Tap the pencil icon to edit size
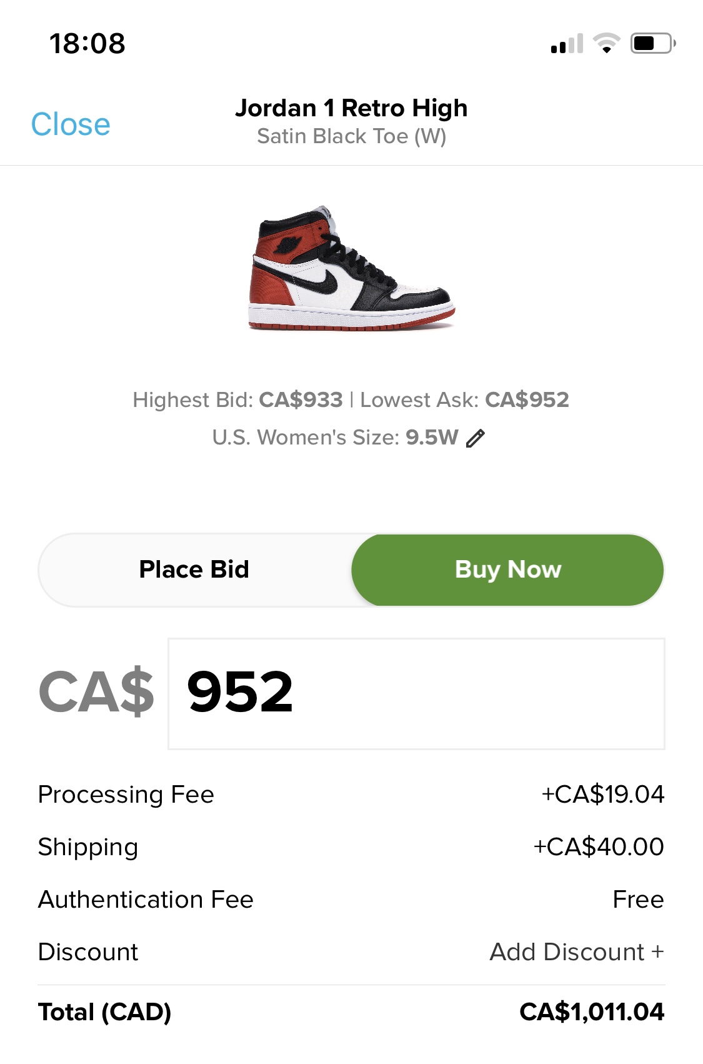This screenshot has height=1064, width=703. pos(476,438)
